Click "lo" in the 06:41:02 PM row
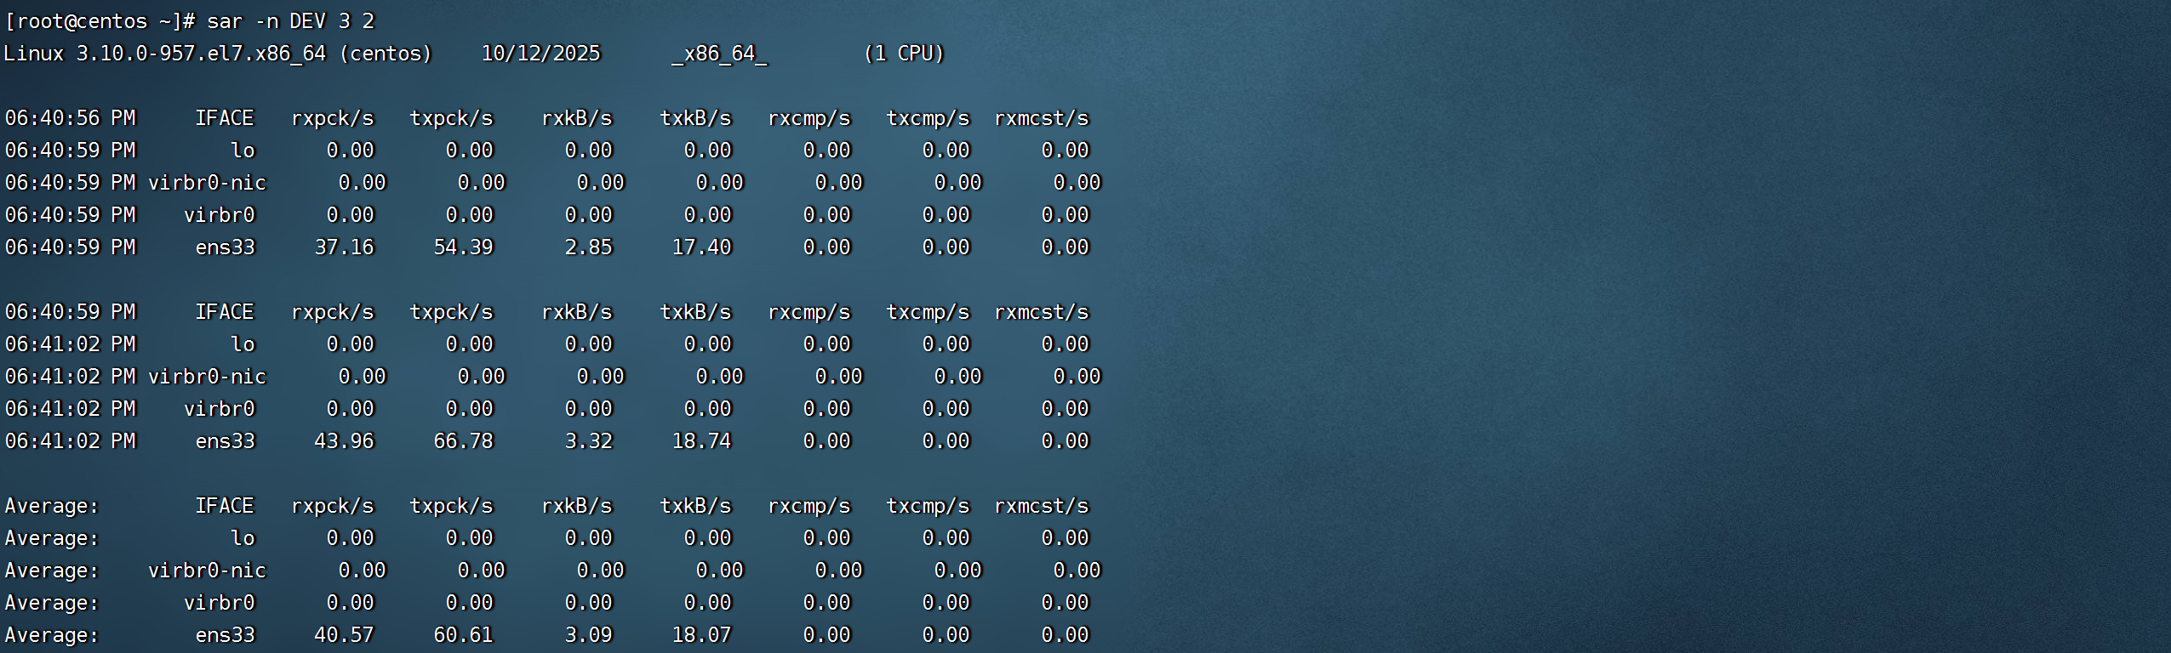The width and height of the screenshot is (2171, 653). tap(243, 344)
